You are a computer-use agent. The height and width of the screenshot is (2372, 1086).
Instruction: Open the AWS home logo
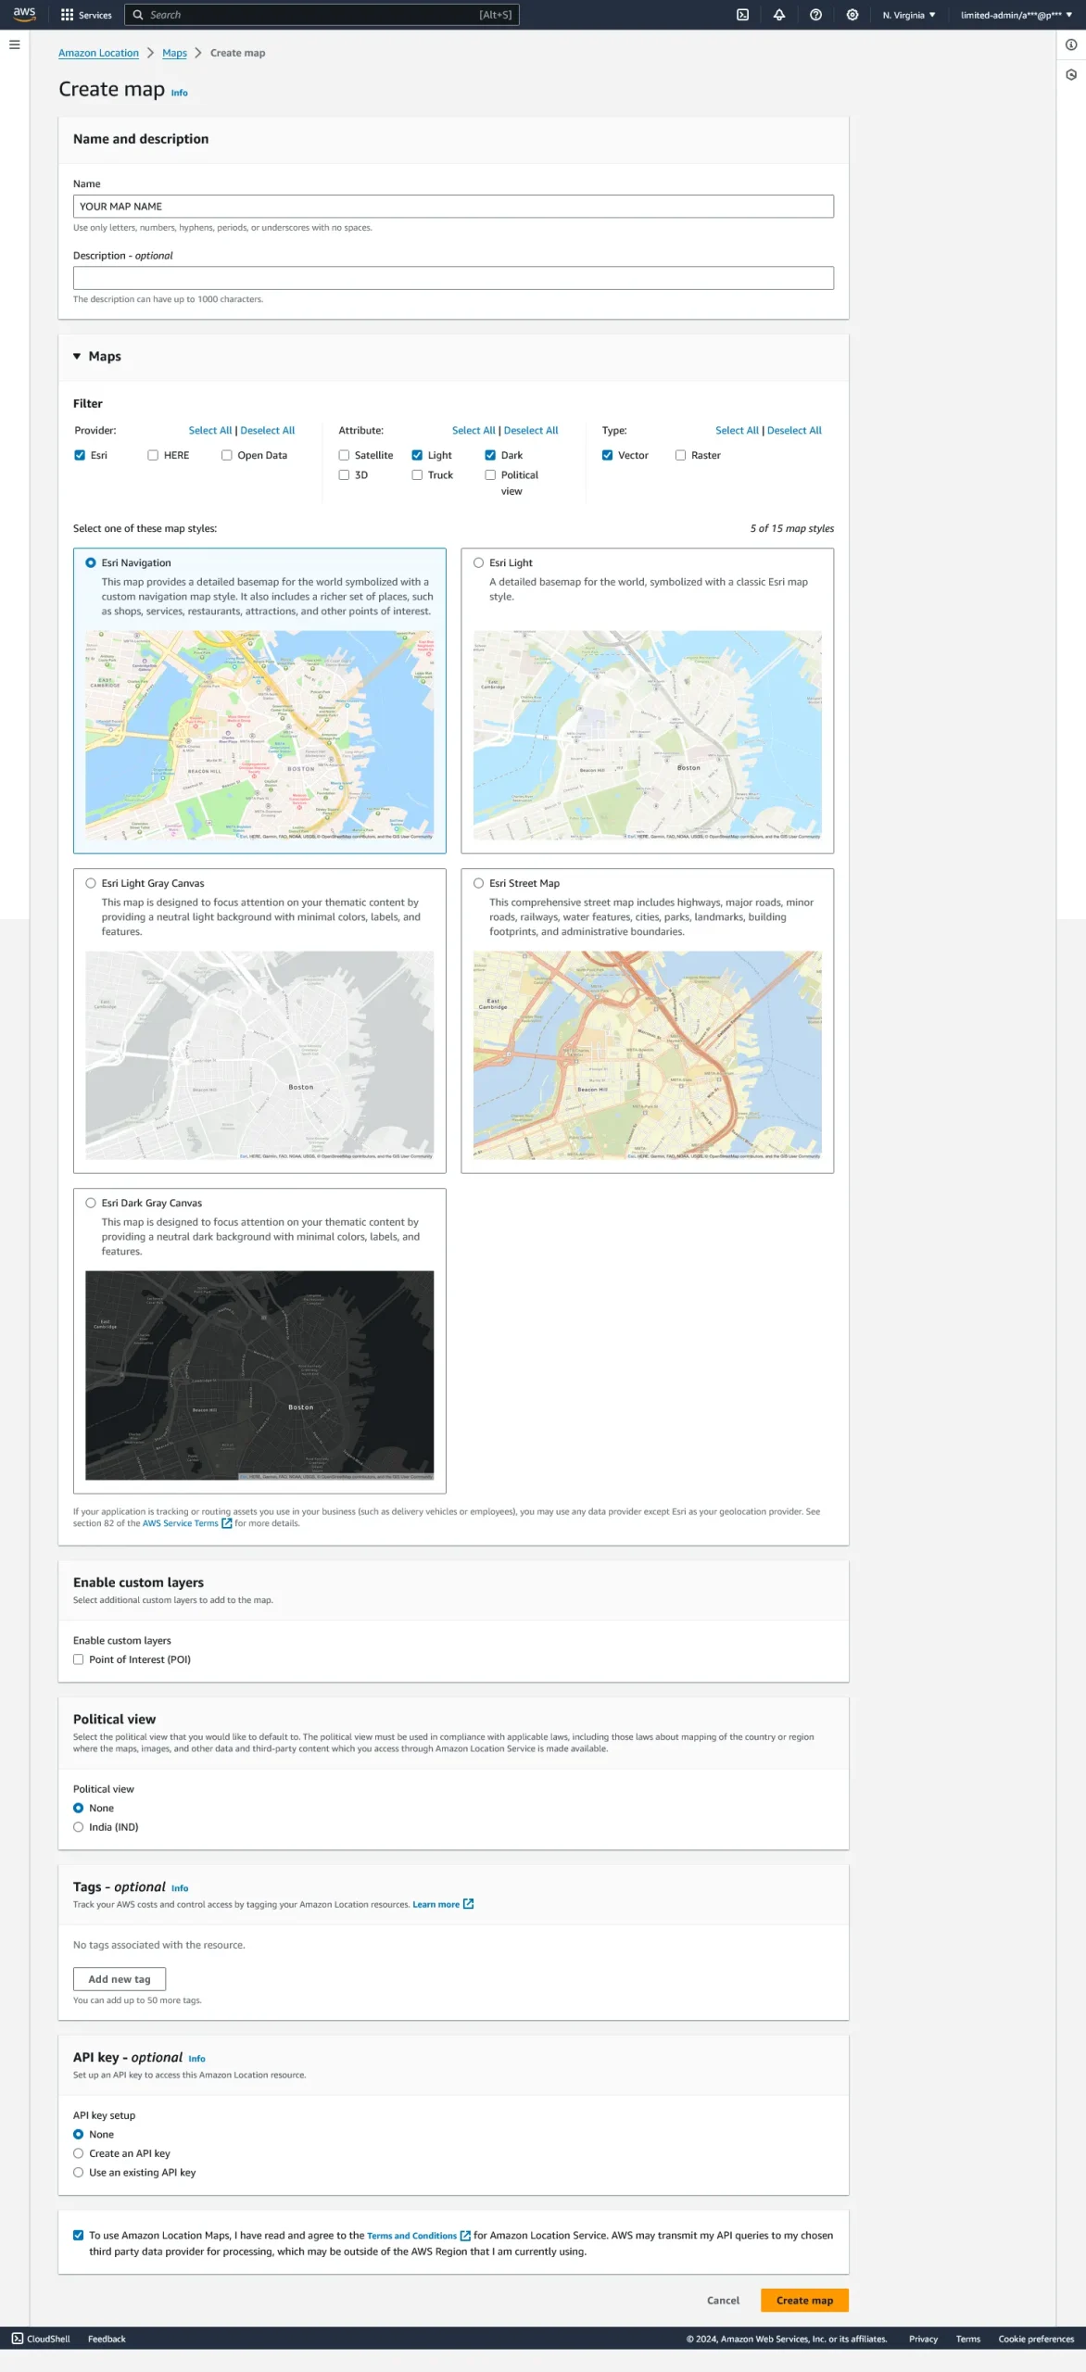24,15
